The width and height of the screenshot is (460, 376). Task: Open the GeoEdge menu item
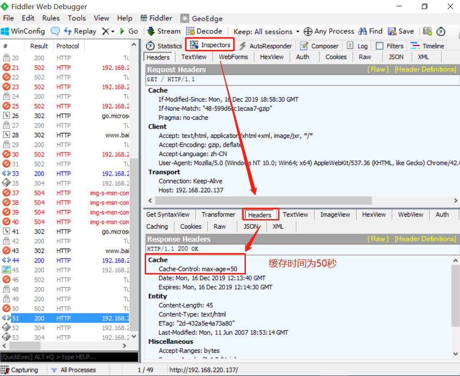(201, 19)
